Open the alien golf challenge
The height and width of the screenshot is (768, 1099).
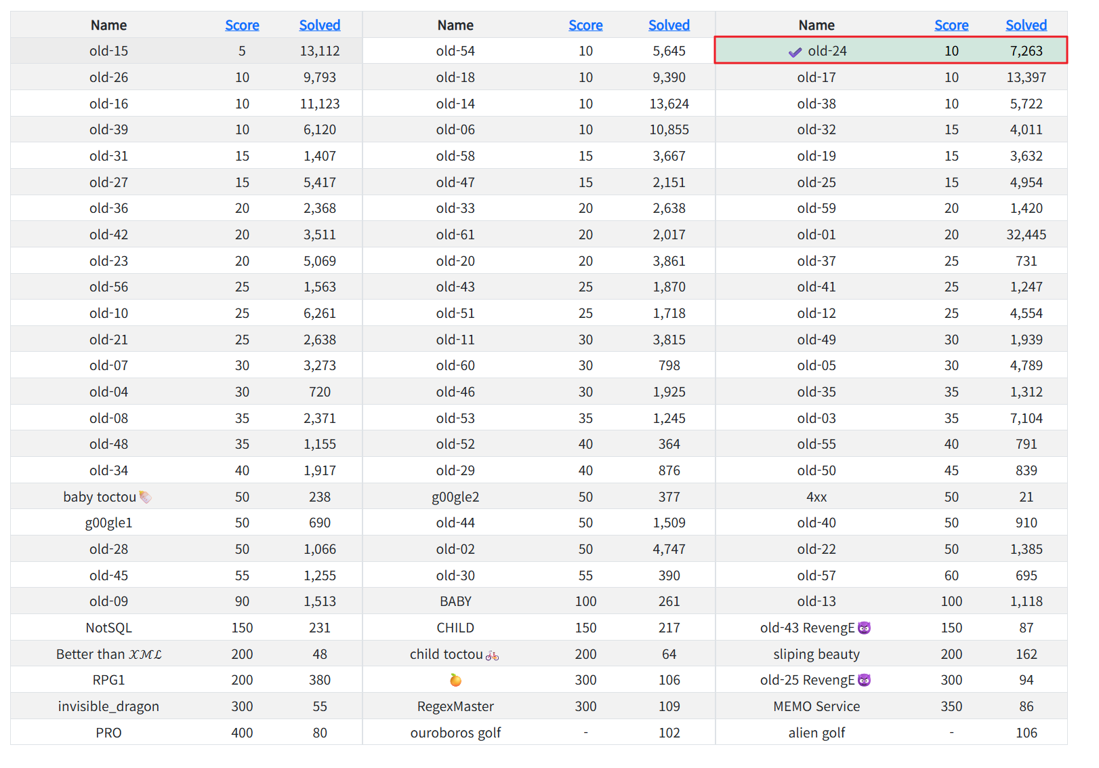816,733
